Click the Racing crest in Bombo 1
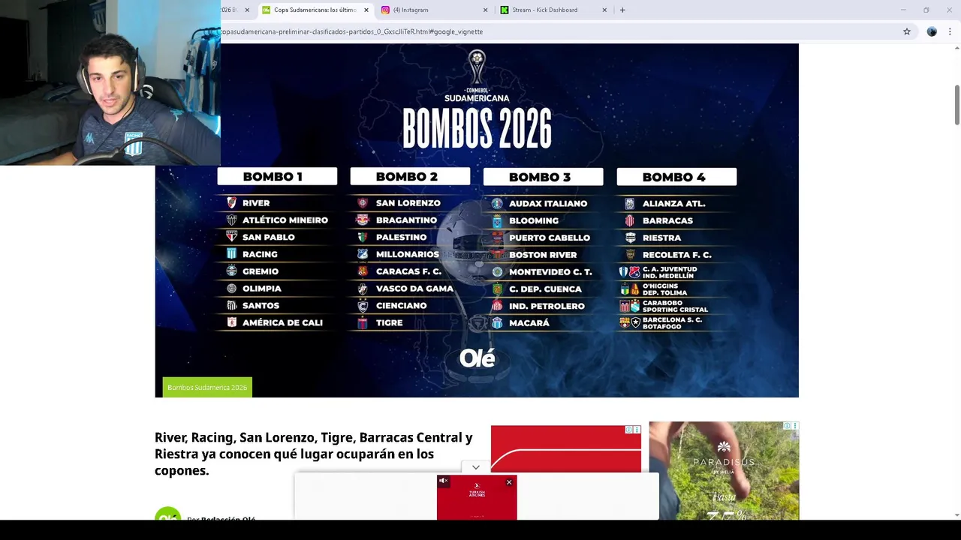 231,253
